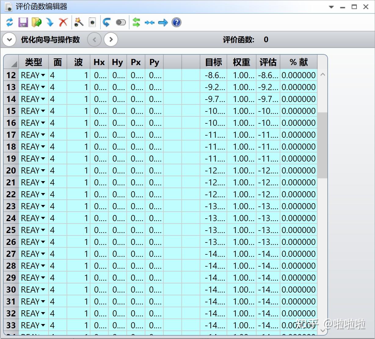
Task: Click the left navigation arrow button
Action: tap(94, 39)
